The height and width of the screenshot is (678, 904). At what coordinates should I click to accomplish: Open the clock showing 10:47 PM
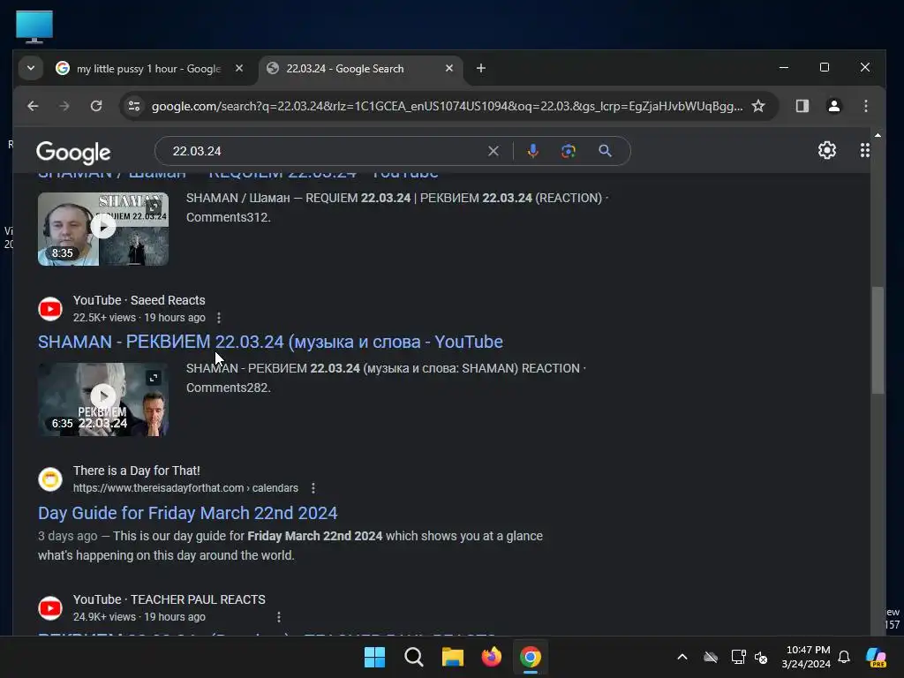click(x=807, y=657)
